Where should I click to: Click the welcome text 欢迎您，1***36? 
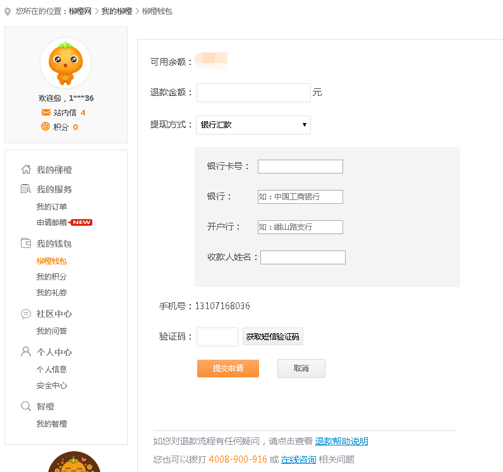coord(66,98)
